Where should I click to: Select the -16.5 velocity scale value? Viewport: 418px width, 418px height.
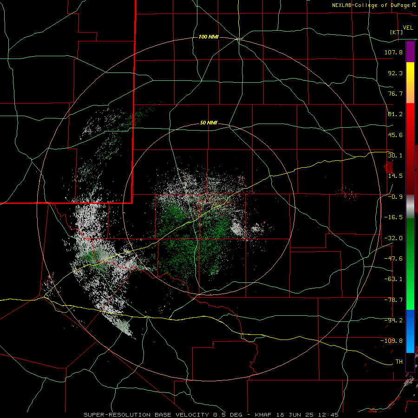pyautogui.click(x=393, y=217)
